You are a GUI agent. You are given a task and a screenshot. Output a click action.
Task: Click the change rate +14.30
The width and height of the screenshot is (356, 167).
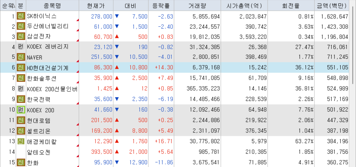164,67
